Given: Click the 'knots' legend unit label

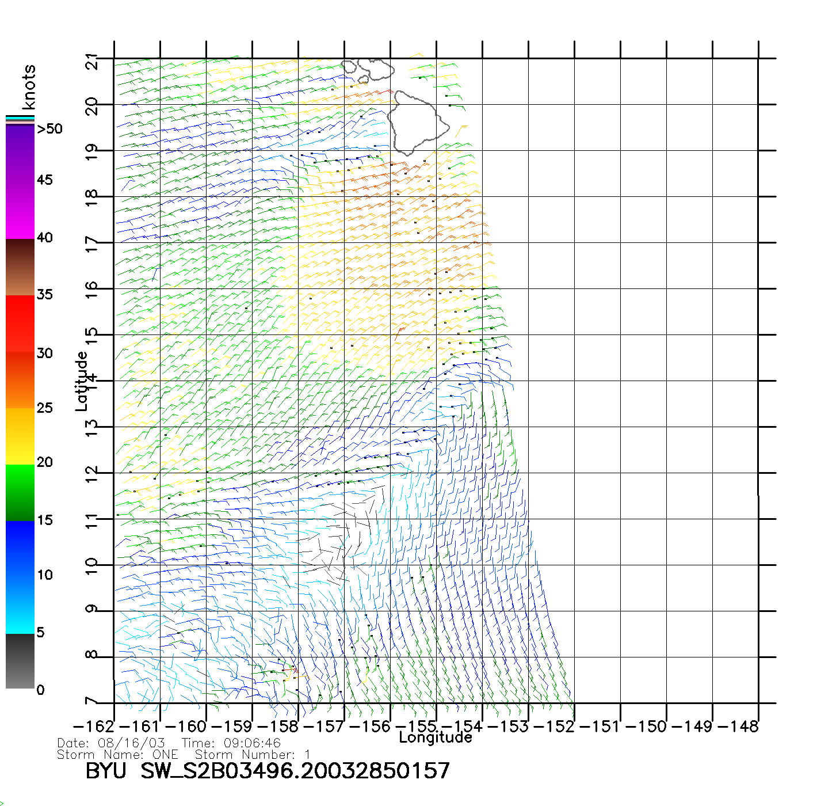Looking at the screenshot, I should tap(29, 87).
